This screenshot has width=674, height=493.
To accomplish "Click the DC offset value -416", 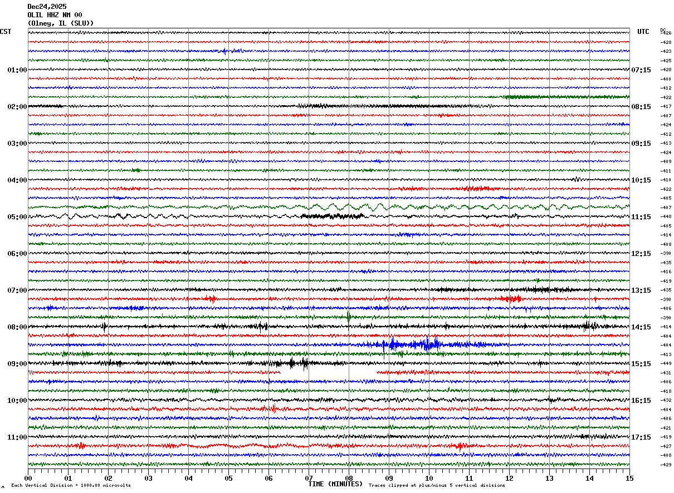I will [666, 272].
